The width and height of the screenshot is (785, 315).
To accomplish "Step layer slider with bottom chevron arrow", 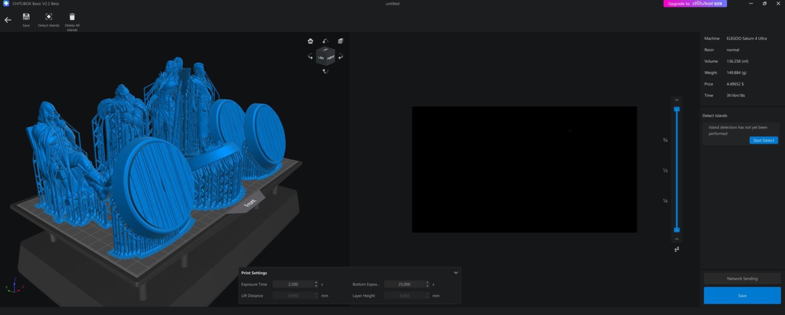I will [677, 239].
